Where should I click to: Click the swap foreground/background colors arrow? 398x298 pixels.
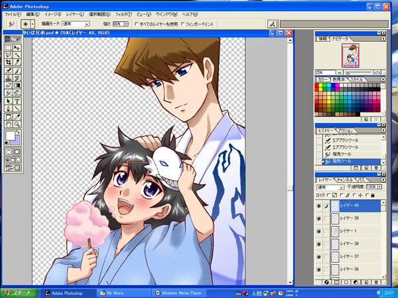(18, 132)
